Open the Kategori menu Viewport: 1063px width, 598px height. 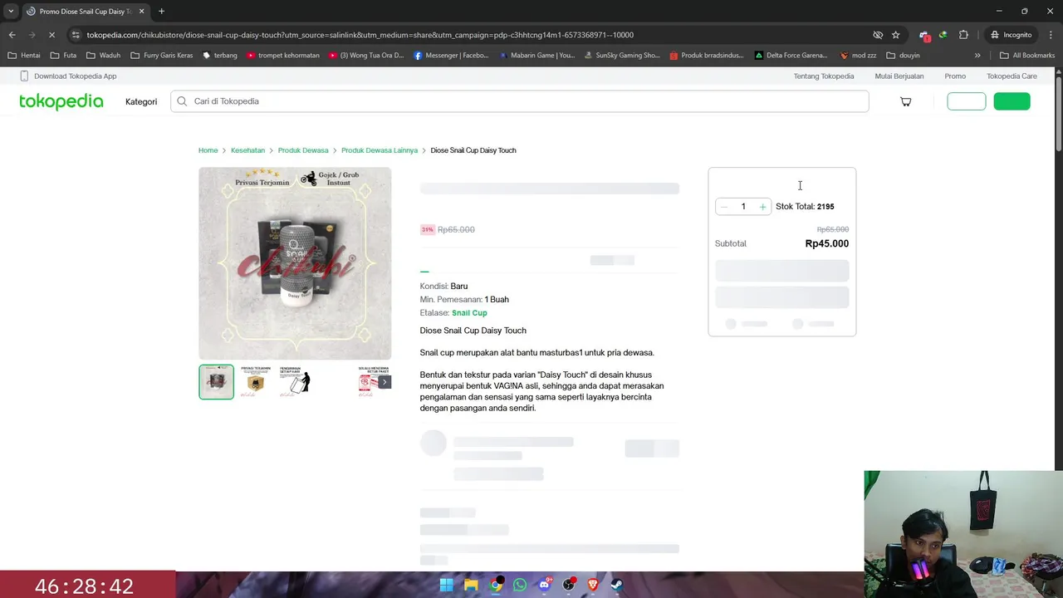(141, 101)
